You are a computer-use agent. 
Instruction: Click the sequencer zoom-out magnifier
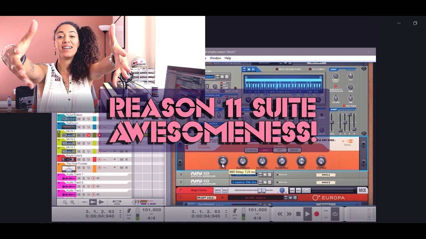(x=65, y=202)
